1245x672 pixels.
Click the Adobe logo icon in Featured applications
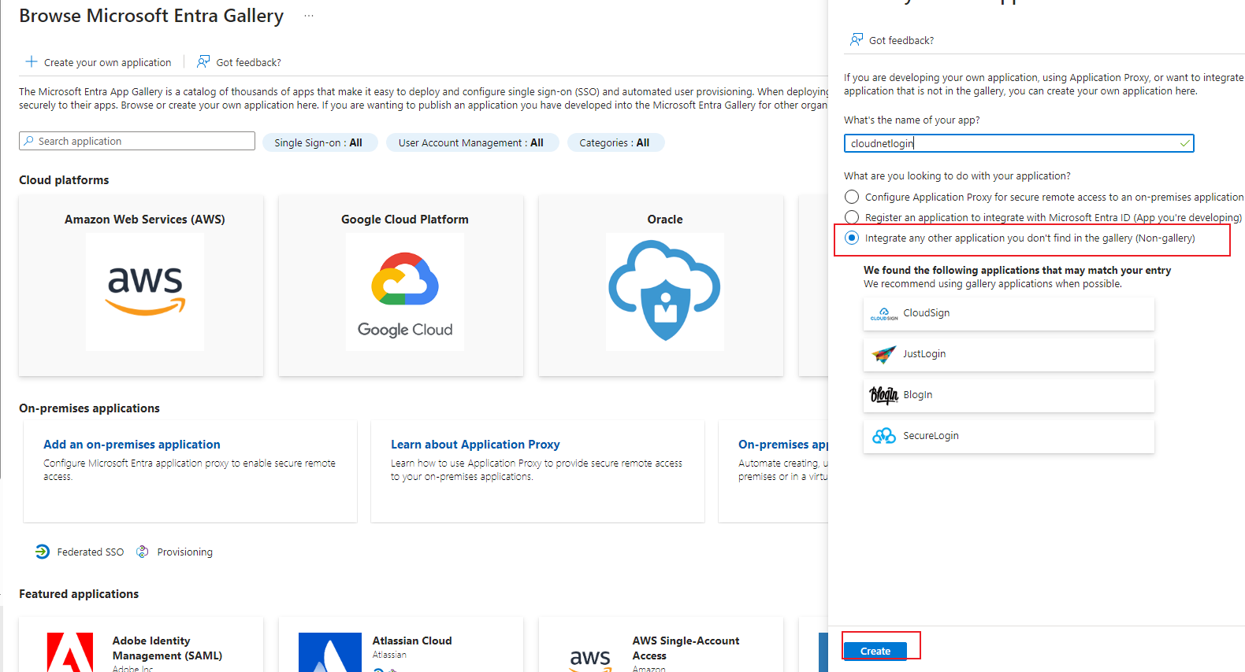[x=70, y=652]
